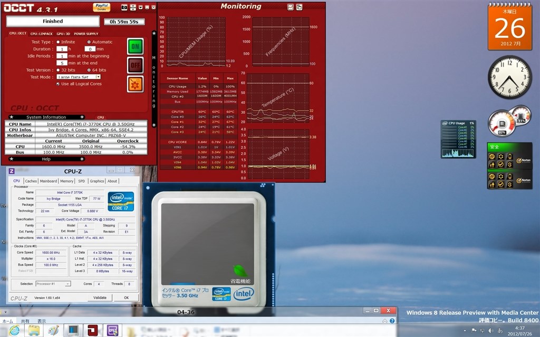Open Internet Explorer from the taskbar

(x=14, y=331)
